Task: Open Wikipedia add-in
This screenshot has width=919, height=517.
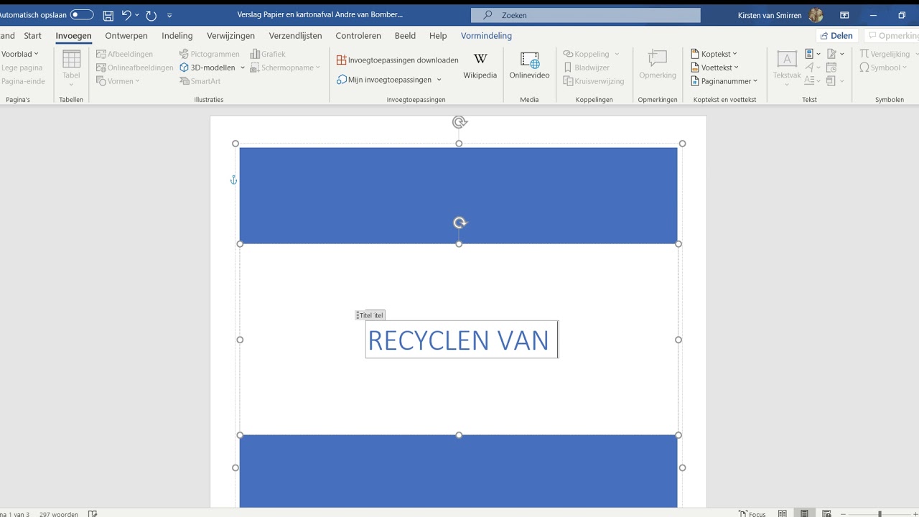Action: tap(480, 66)
